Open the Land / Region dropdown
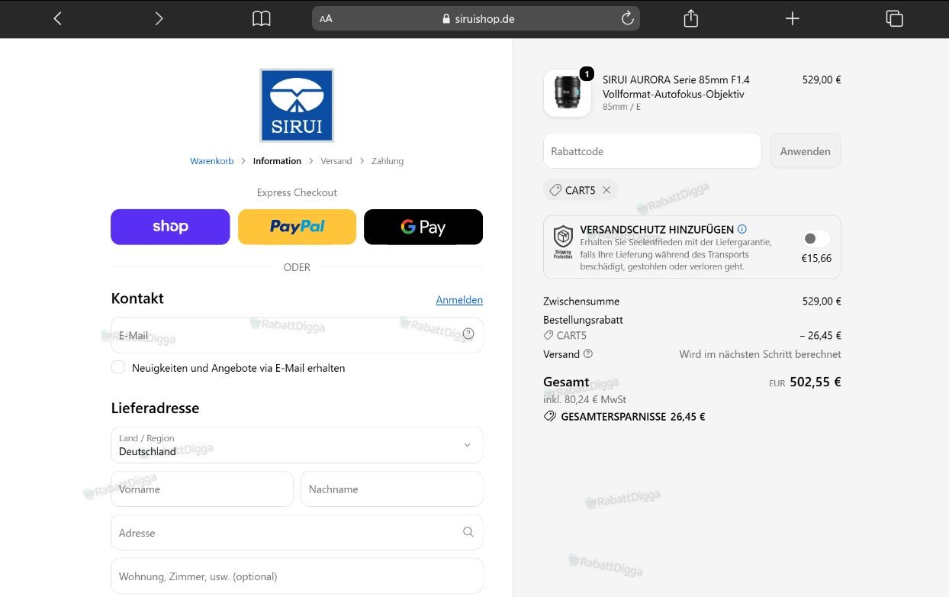949x597 pixels. [297, 444]
